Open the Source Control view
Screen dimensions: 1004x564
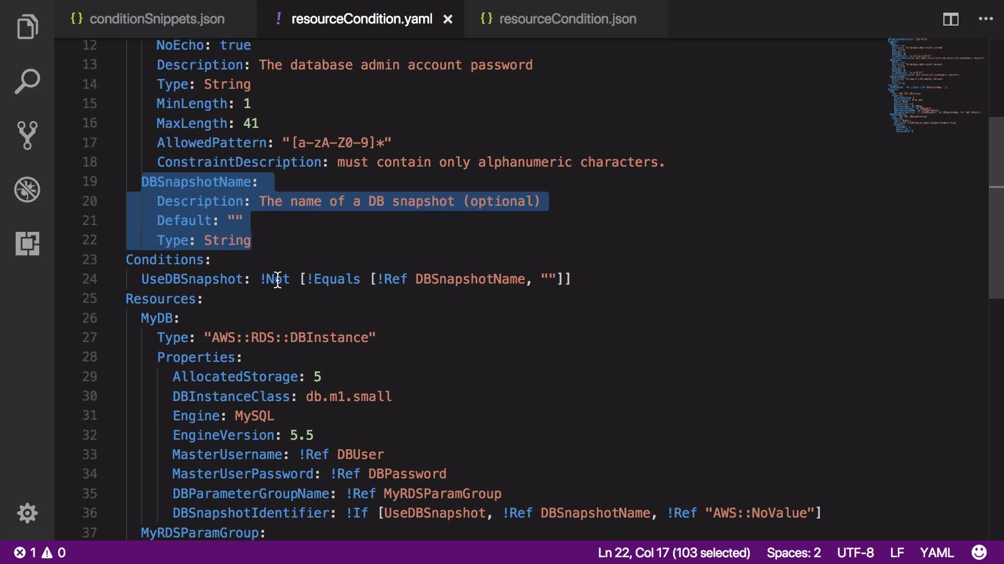(x=27, y=135)
